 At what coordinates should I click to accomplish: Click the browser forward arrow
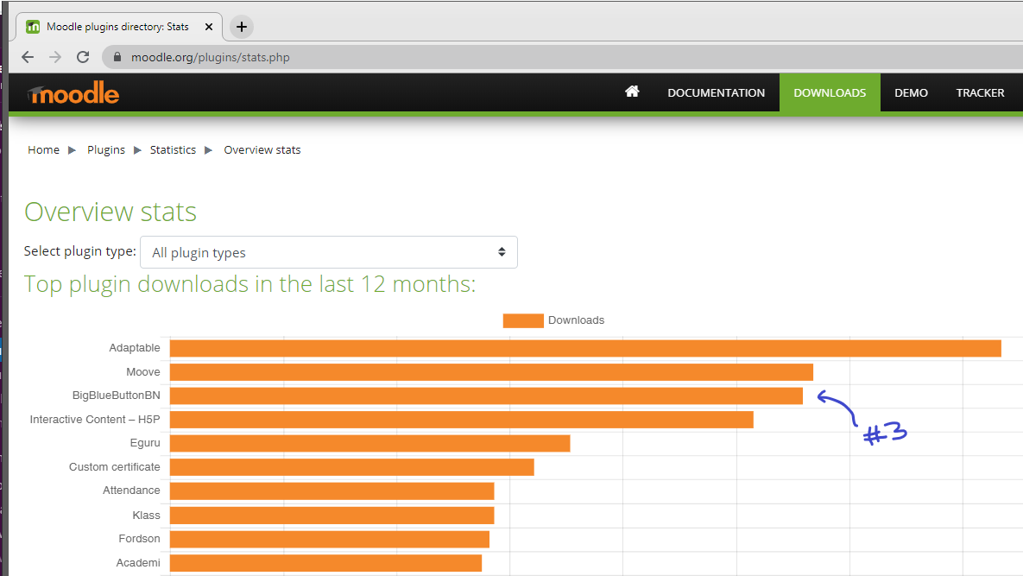(55, 57)
